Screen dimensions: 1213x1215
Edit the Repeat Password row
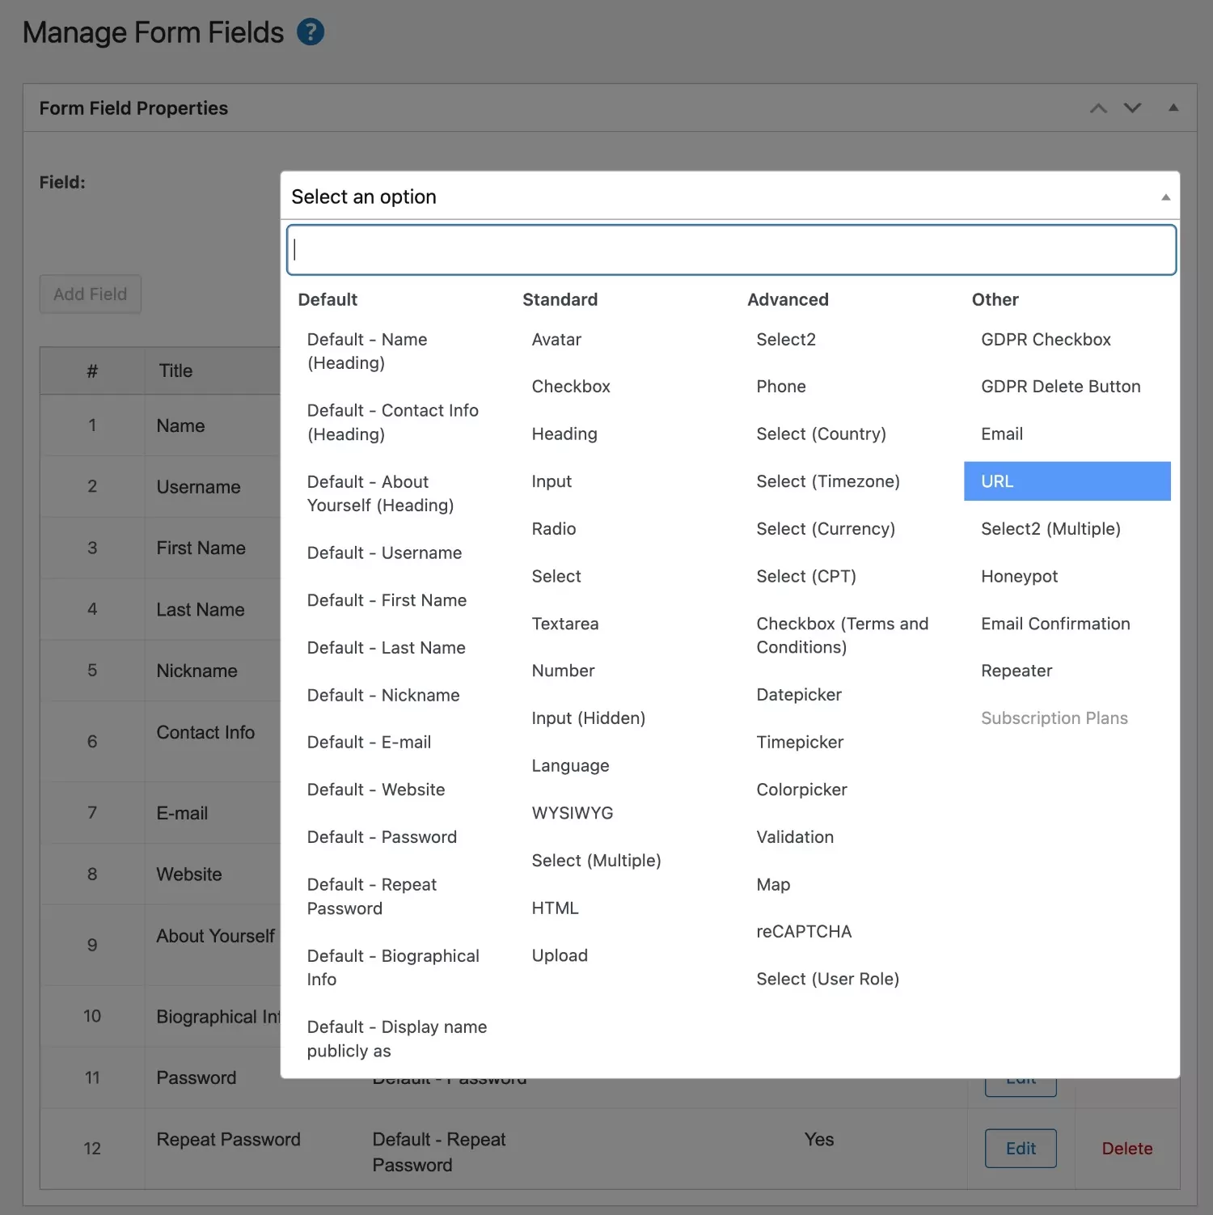coord(1021,1149)
